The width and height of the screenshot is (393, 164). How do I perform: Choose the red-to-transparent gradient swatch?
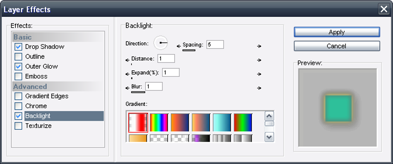[138, 122]
